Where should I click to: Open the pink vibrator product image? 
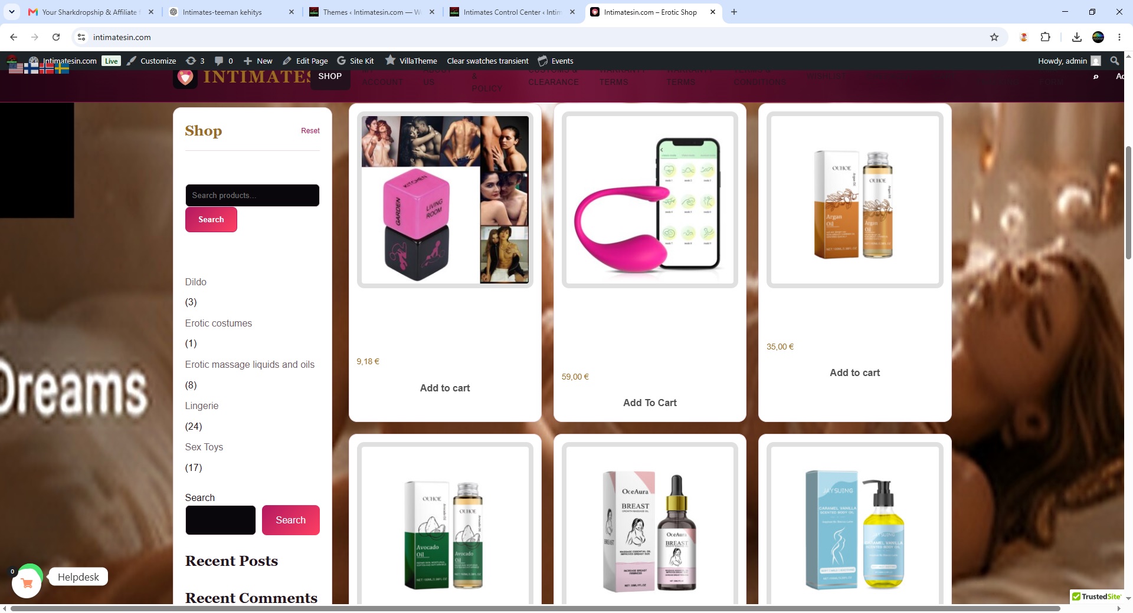point(650,200)
